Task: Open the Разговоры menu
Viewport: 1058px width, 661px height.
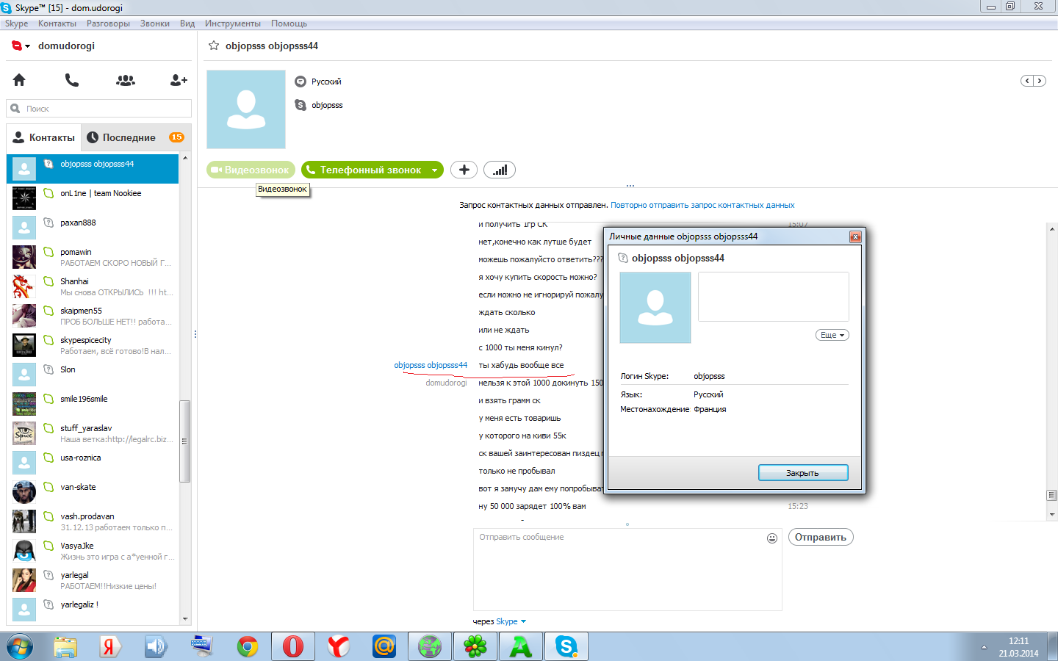Action: (108, 24)
